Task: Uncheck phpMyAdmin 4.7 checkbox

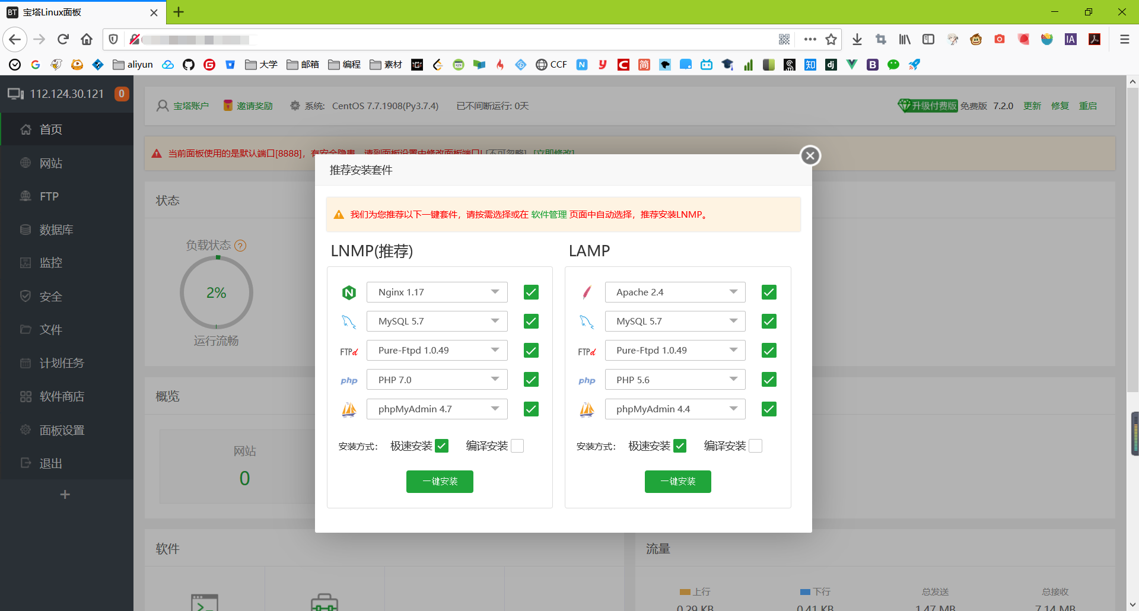Action: (531, 409)
